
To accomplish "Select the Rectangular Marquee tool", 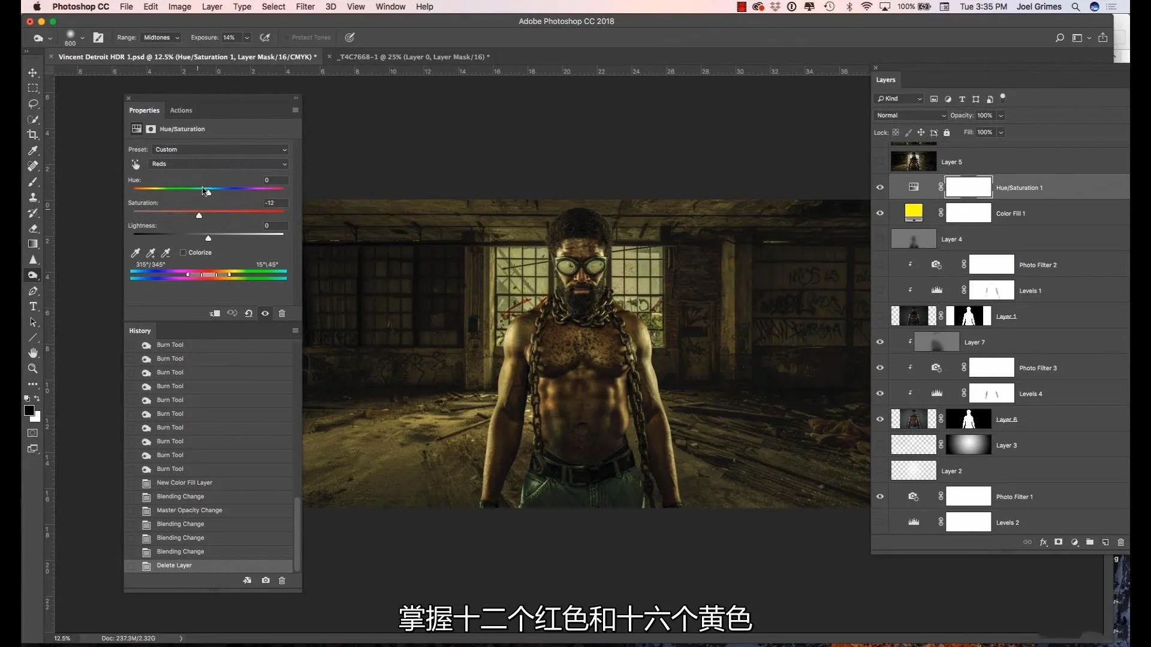I will tap(33, 88).
